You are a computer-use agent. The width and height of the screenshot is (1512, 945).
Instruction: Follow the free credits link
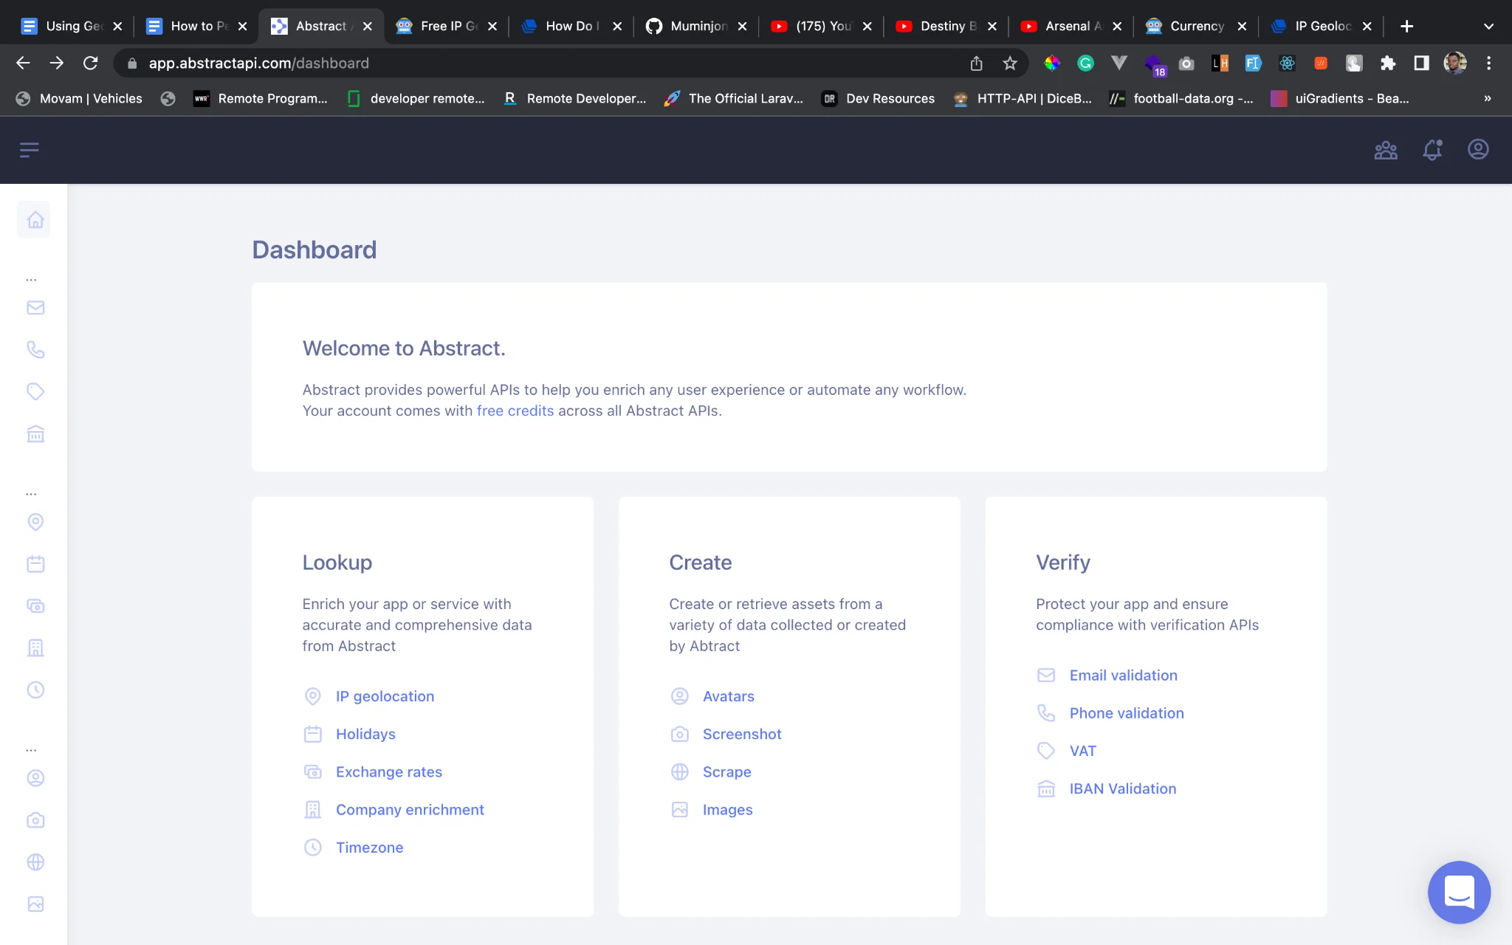pyautogui.click(x=515, y=411)
